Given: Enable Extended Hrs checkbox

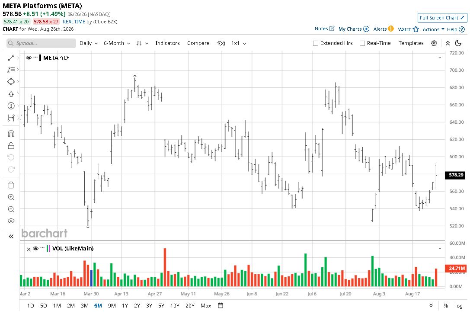Looking at the screenshot, I should [315, 43].
